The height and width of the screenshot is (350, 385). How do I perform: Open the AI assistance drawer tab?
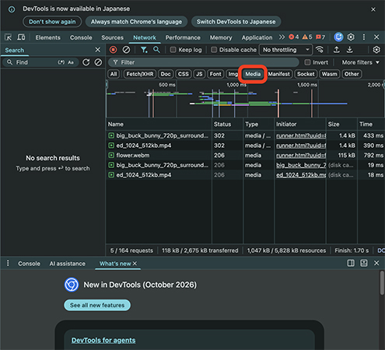[68, 264]
